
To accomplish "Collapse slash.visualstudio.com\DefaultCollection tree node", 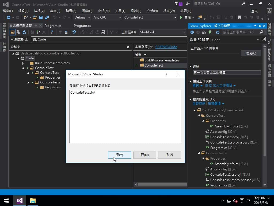I will coord(13,54).
